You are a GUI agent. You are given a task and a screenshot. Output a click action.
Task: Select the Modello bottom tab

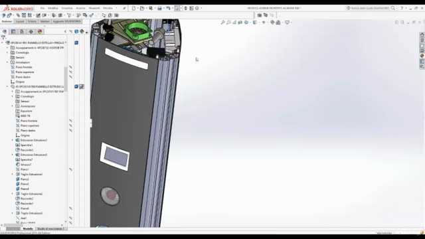pos(28,229)
